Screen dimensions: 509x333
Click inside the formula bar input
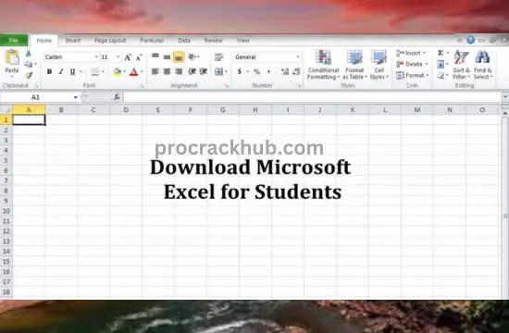pyautogui.click(x=312, y=97)
